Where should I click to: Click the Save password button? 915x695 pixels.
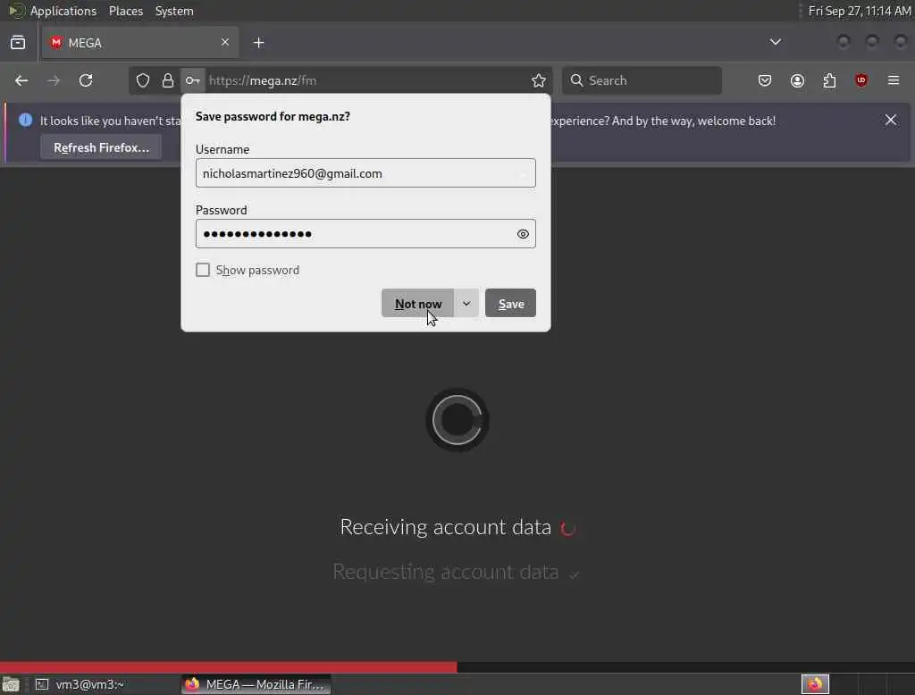[x=510, y=304]
